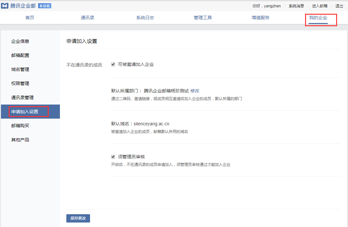Open 系统消息 in the top bar
This screenshot has width=348, height=227.
[x=296, y=6]
